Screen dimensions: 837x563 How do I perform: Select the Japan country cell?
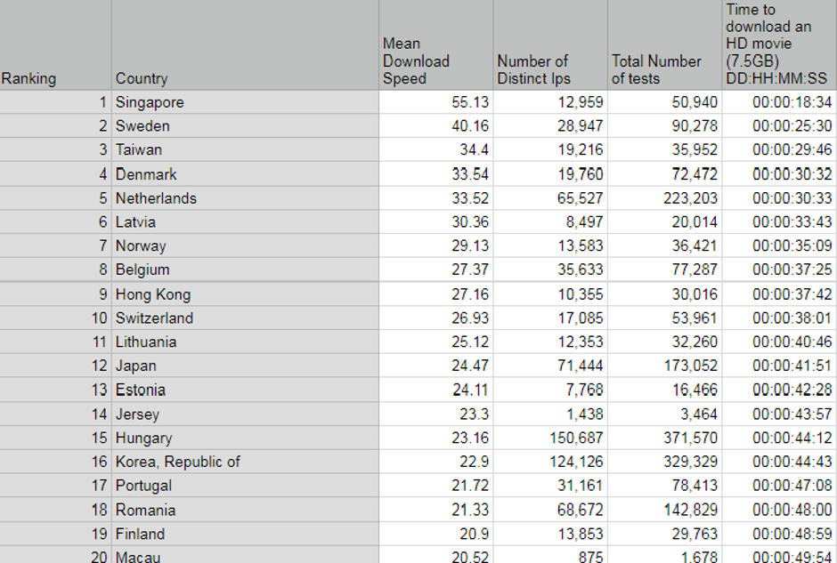click(x=245, y=366)
